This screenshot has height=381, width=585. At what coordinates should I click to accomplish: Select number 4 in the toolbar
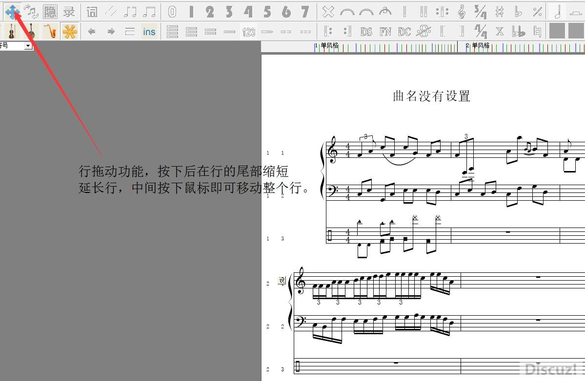(x=248, y=12)
